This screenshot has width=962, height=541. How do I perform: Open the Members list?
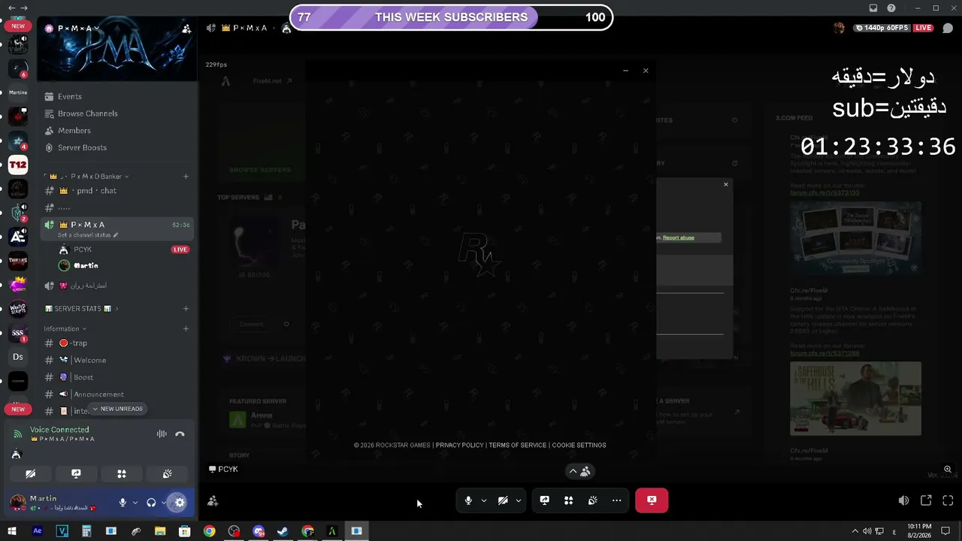tap(116, 131)
